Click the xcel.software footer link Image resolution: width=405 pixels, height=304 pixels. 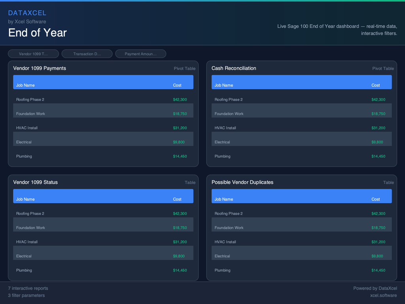pos(383,295)
